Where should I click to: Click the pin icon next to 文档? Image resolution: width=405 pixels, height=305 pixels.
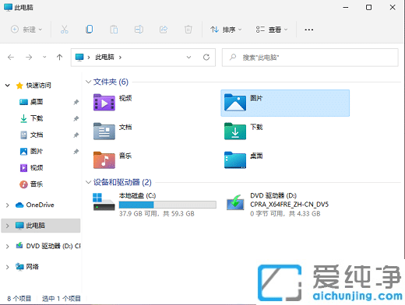[x=76, y=135]
